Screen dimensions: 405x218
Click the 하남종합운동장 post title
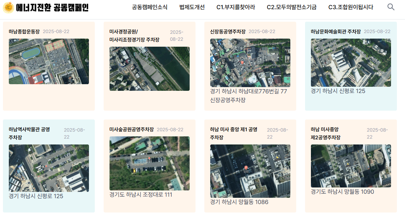pos(24,32)
